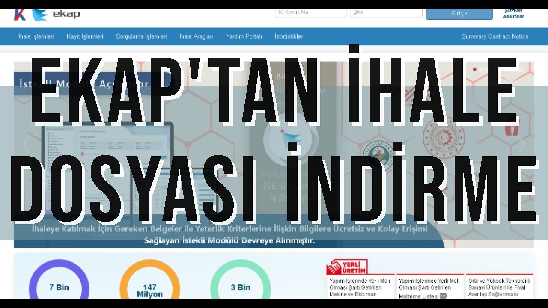The width and height of the screenshot is (548, 308).
Task: Open the Yardım Portalı menu
Action: click(x=244, y=36)
